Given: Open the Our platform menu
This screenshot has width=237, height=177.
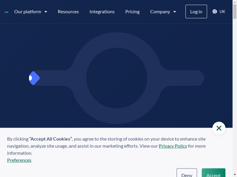Looking at the screenshot, I should [x=28, y=12].
